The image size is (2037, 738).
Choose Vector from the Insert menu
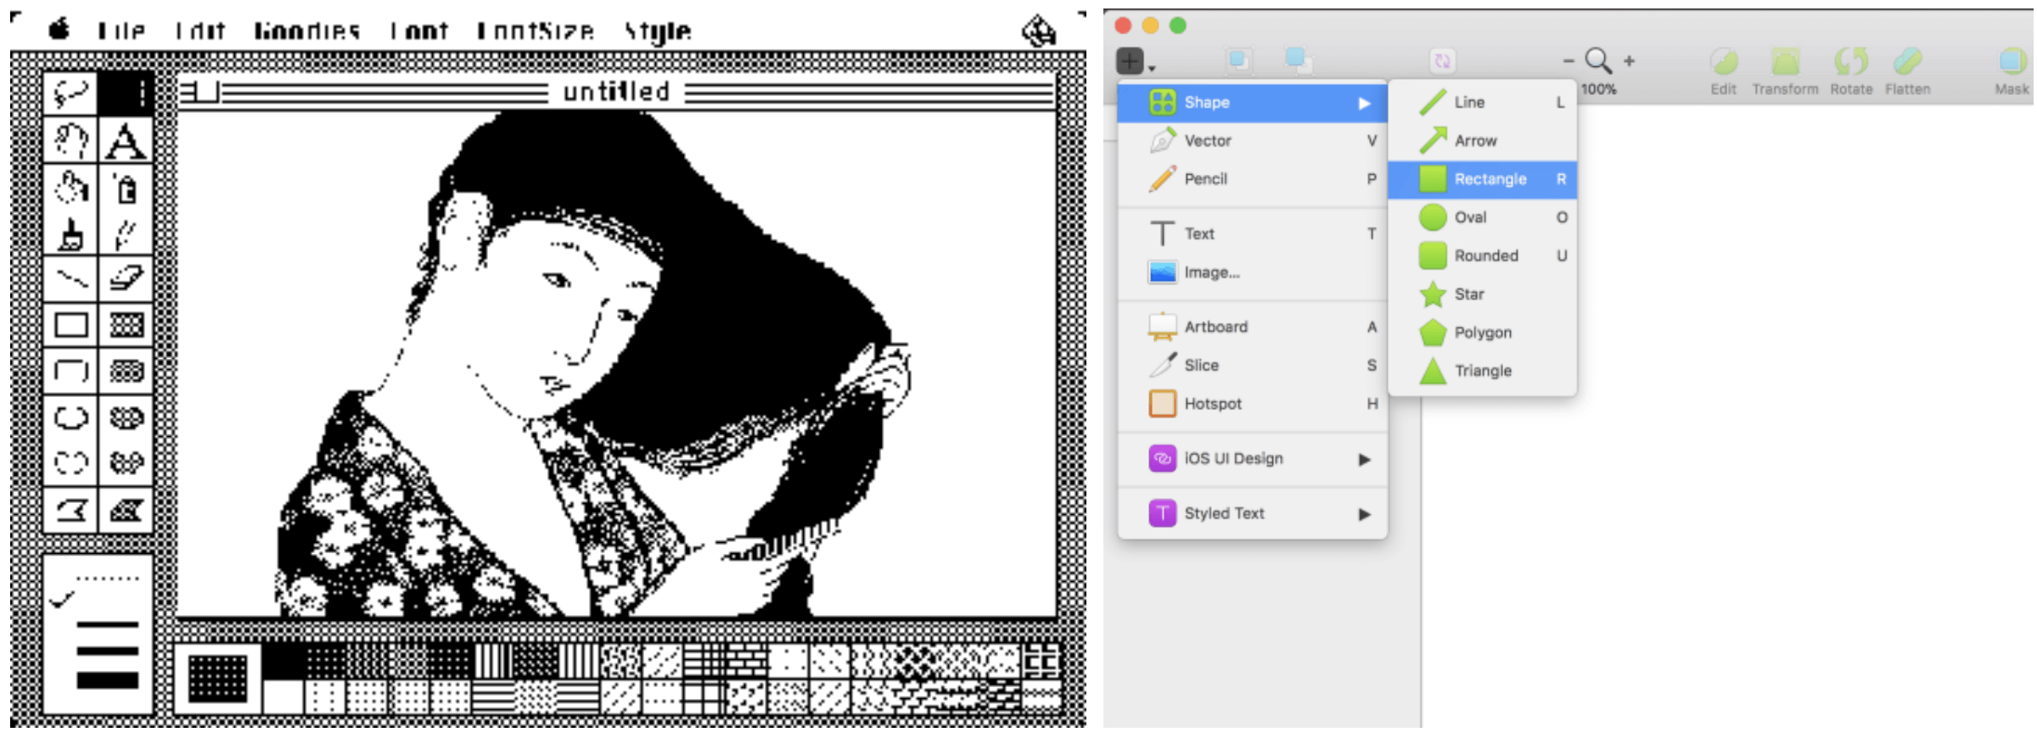pyautogui.click(x=1253, y=141)
